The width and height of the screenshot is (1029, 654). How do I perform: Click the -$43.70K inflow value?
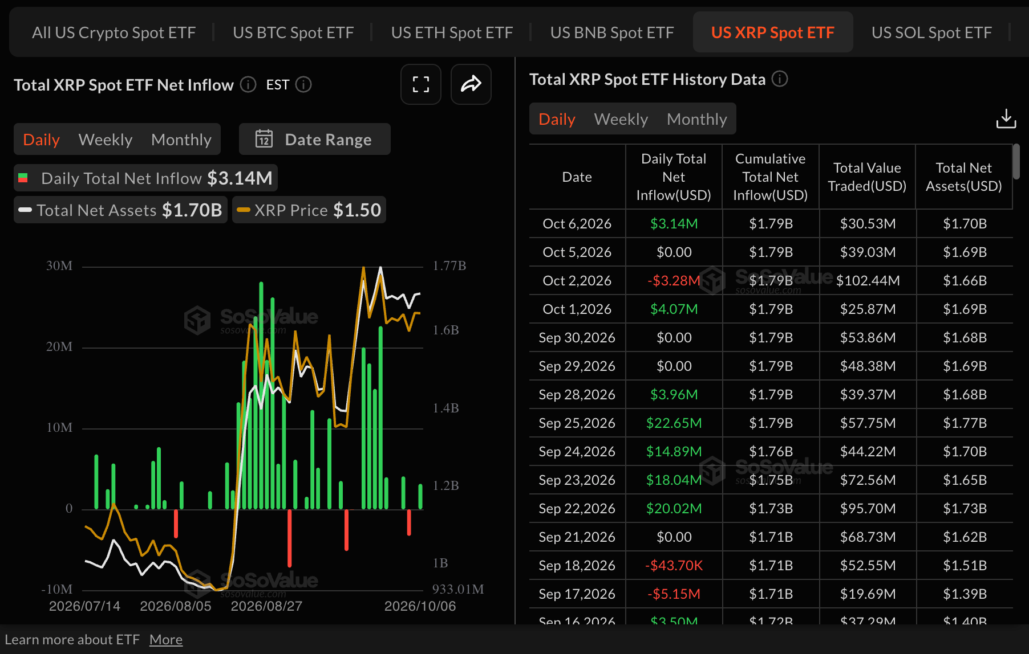[x=674, y=566]
